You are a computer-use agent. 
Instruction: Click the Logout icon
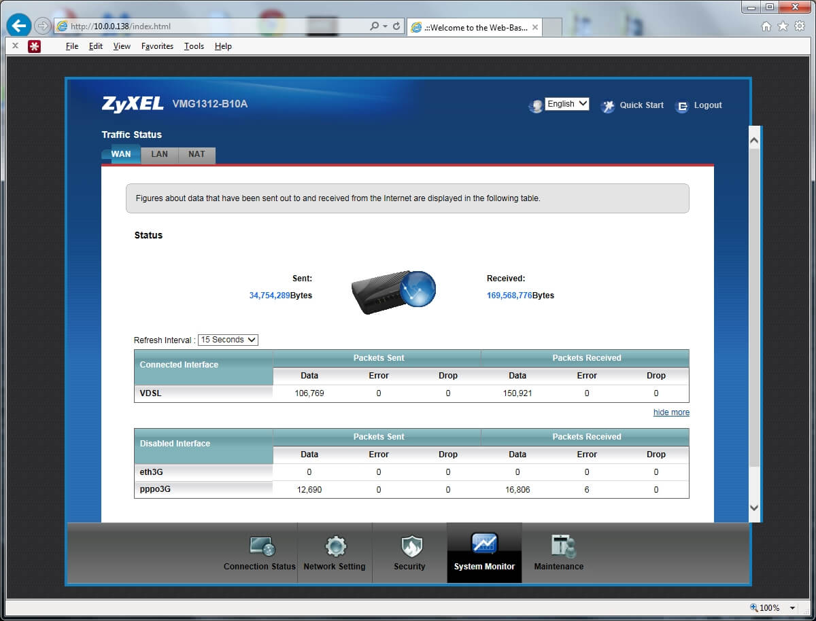681,106
